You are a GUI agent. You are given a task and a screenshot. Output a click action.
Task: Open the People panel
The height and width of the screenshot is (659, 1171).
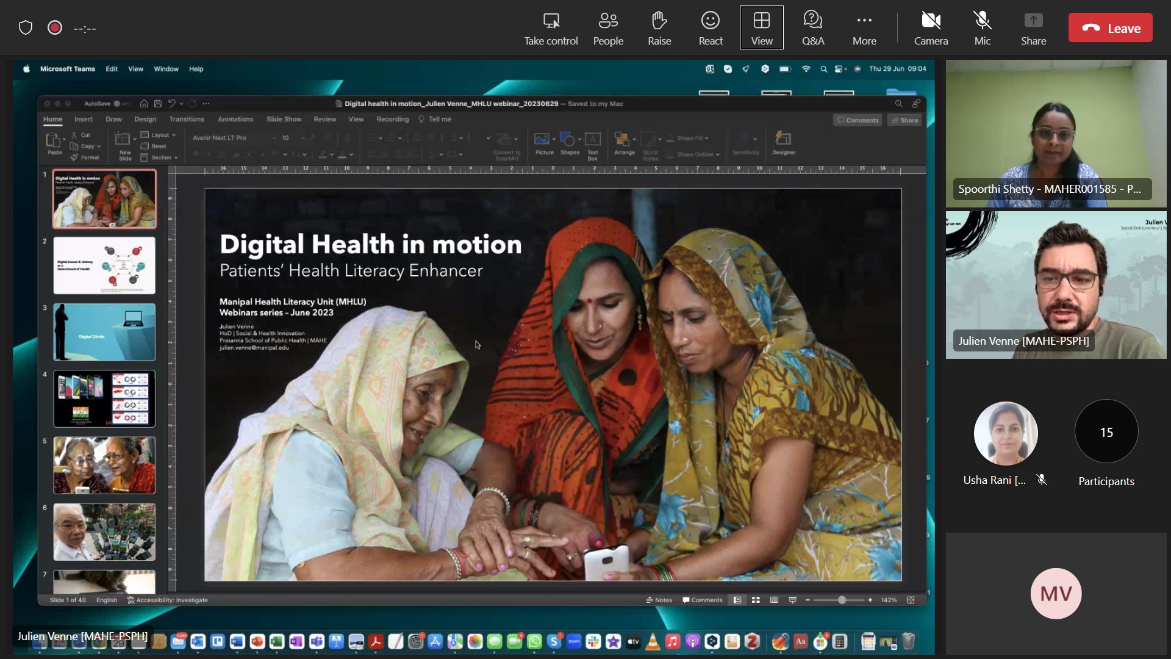(x=607, y=28)
